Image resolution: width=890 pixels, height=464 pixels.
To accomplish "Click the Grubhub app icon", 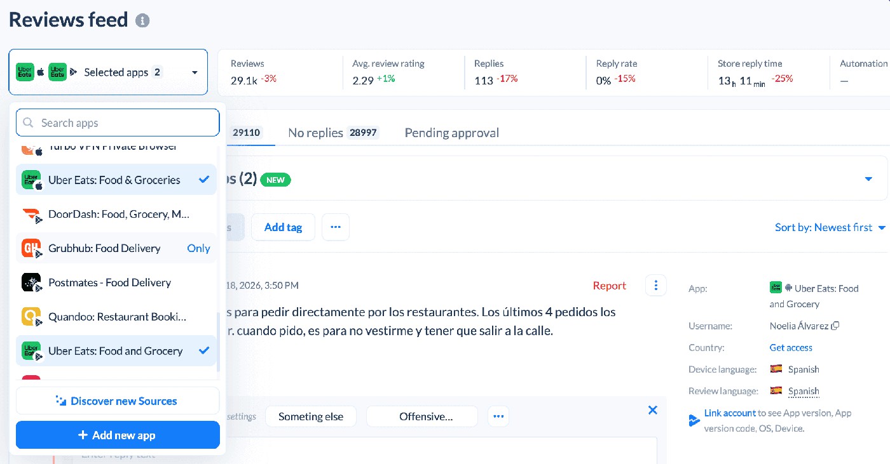I will [x=31, y=248].
